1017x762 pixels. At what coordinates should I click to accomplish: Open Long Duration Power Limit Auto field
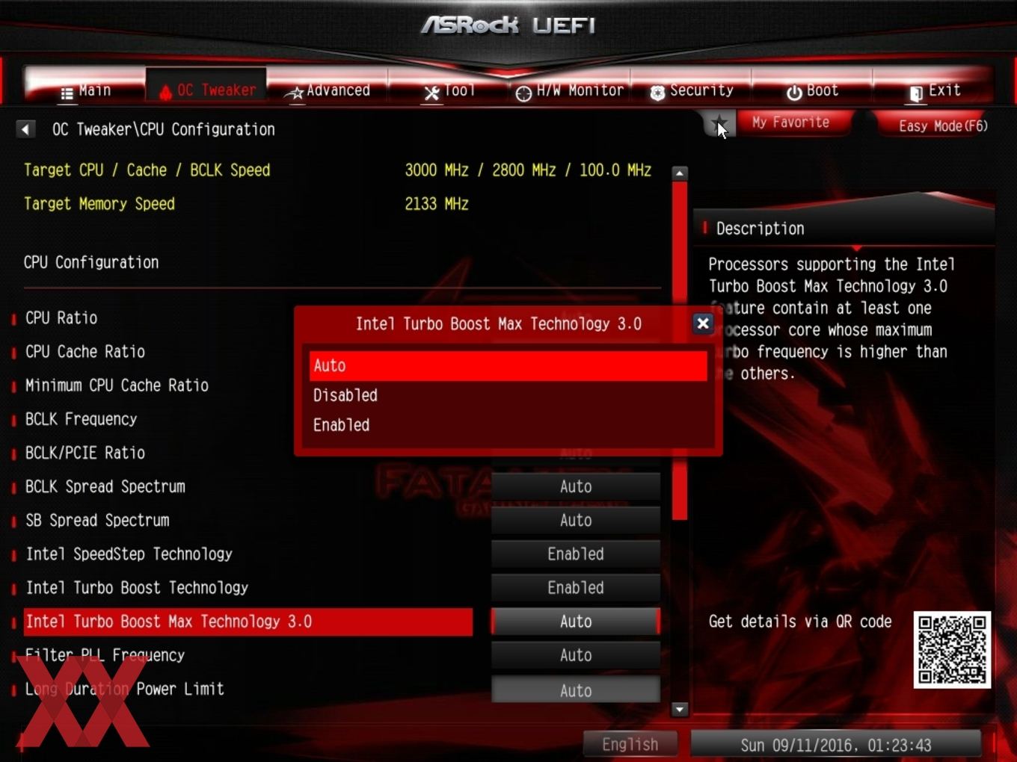point(576,690)
